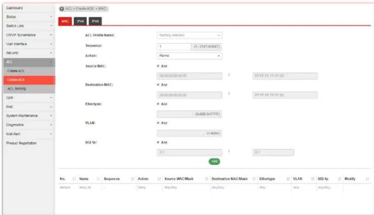Expand System Maintenance sidebar menu
Screen dimensions: 374x215
pos(29,116)
